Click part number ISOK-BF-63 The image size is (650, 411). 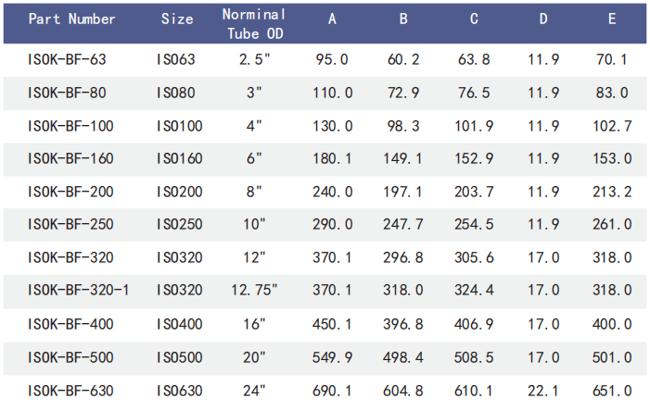(67, 59)
